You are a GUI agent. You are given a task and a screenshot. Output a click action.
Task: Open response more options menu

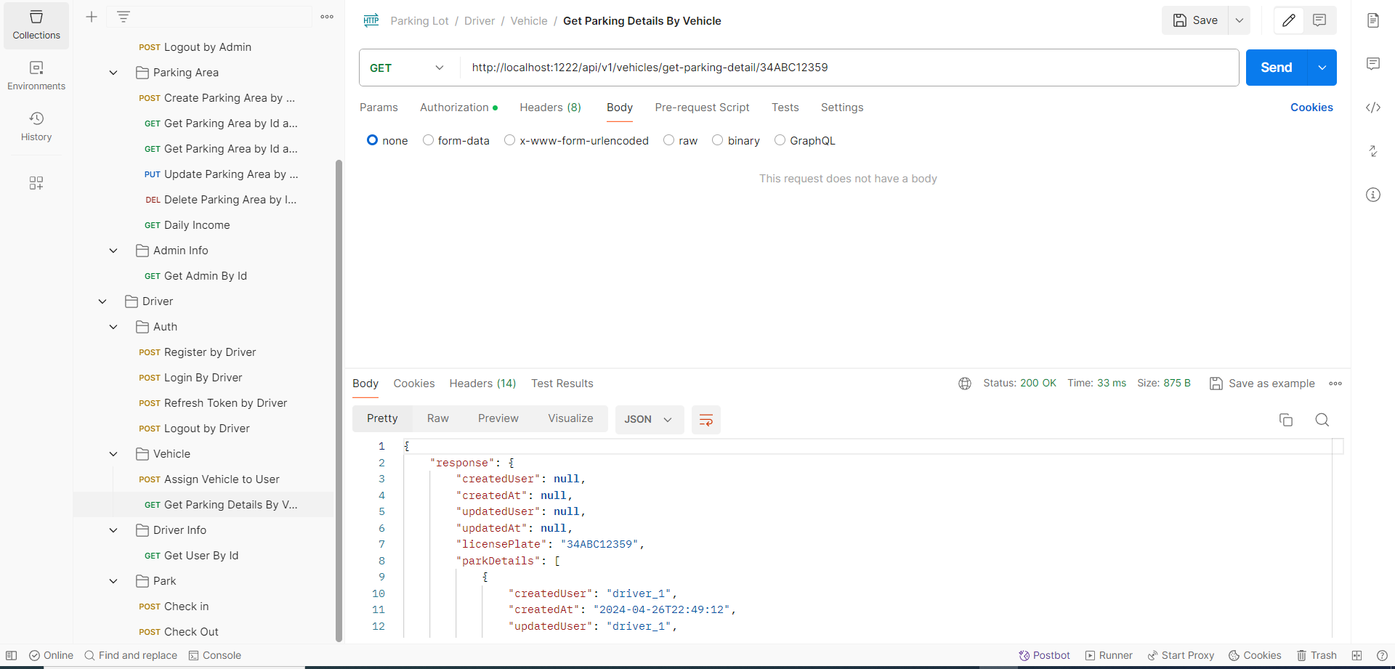[x=1335, y=384]
